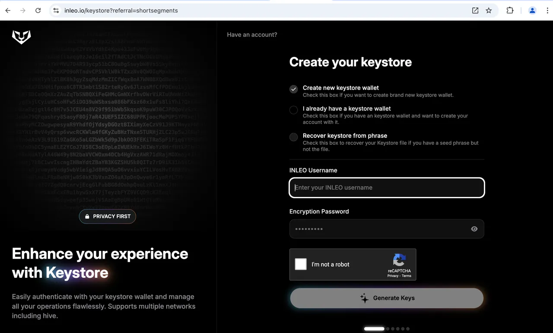Show the encryption password with the eye icon
Screen dimensions: 553x333
(474, 229)
